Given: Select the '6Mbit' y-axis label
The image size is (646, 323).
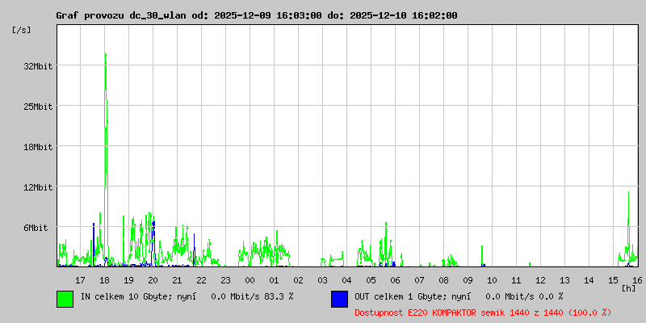Looking at the screenshot, I should 36,228.
